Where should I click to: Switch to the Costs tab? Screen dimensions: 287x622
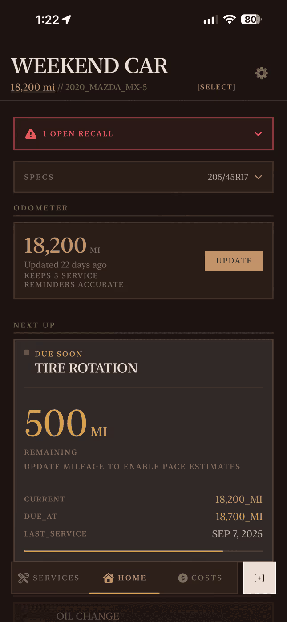(x=199, y=578)
